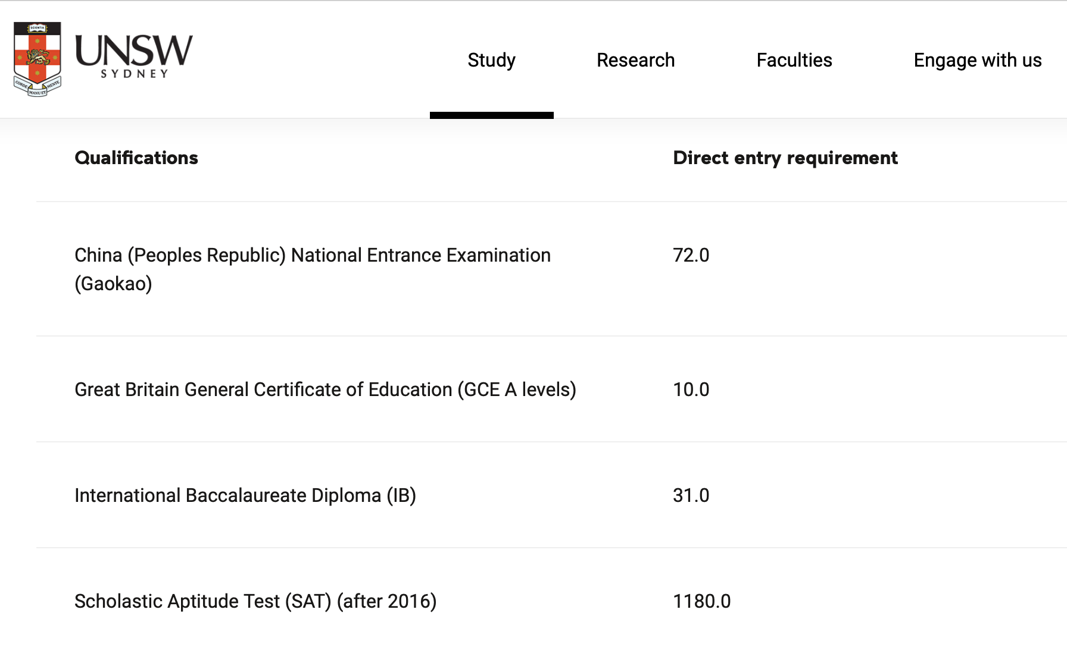Click the 31.0 IB requirement value
1067x647 pixels.
[x=691, y=495]
